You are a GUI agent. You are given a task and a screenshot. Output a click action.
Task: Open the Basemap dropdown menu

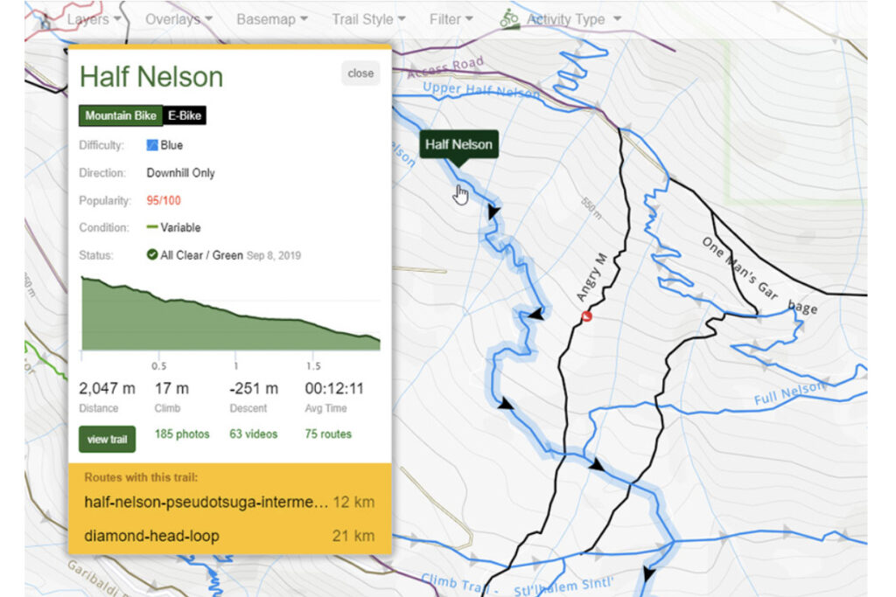(x=272, y=19)
